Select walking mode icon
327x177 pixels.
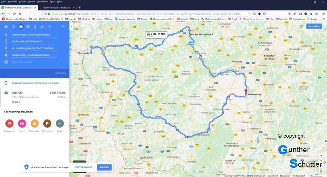[x=35, y=27]
